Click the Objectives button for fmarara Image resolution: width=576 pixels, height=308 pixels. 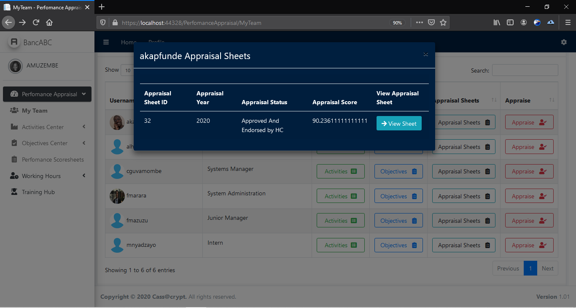click(x=398, y=196)
